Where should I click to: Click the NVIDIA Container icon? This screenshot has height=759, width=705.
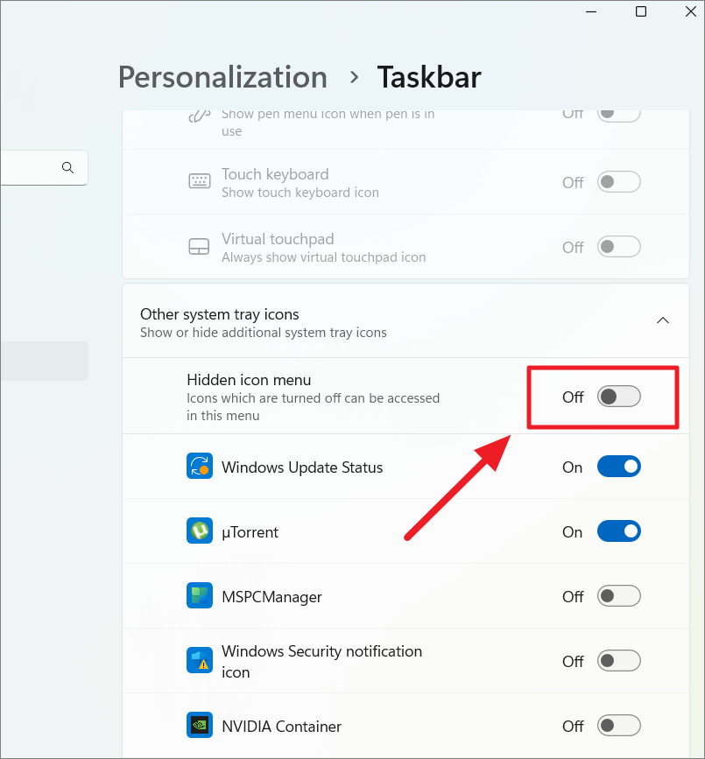[x=199, y=725]
